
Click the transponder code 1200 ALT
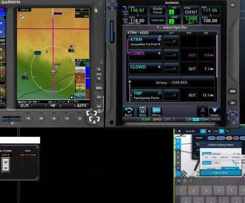[191, 20]
